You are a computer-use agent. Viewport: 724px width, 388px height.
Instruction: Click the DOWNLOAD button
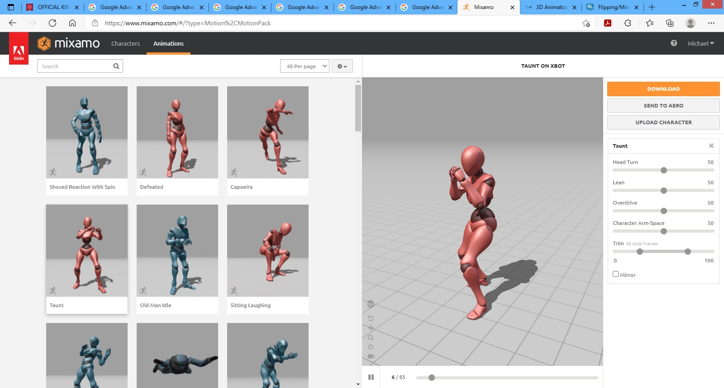(x=663, y=89)
